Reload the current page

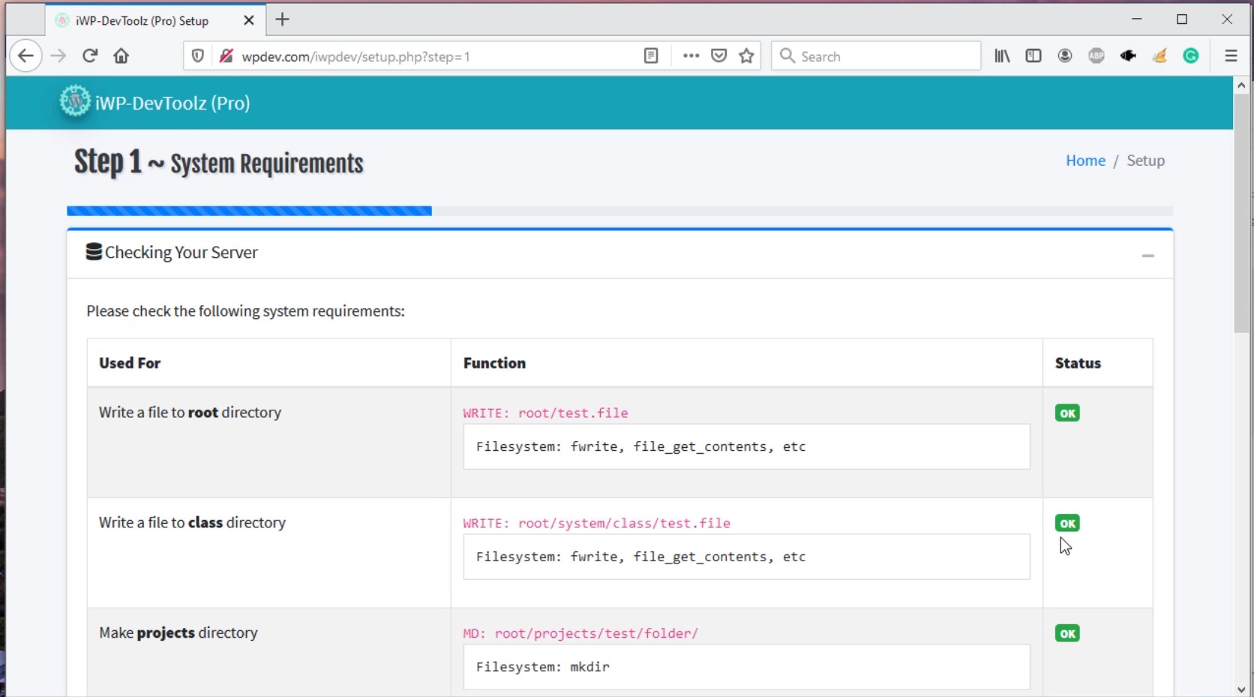[90, 56]
